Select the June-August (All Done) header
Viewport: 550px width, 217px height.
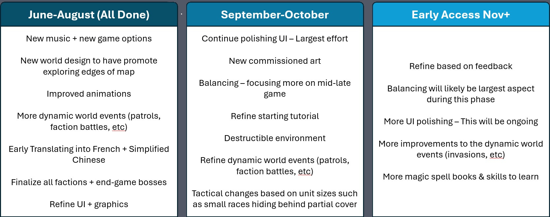pyautogui.click(x=89, y=14)
